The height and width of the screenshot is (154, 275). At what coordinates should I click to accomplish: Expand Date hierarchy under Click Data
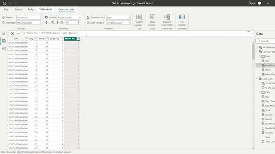260,92
